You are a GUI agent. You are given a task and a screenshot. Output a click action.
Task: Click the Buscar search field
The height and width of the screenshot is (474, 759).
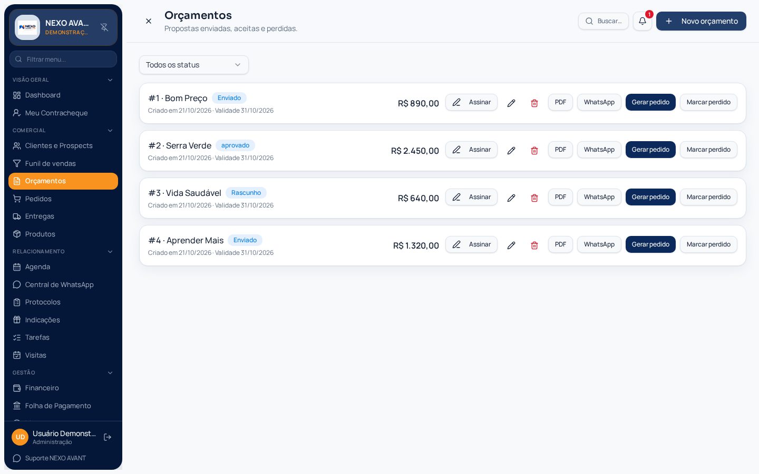click(x=604, y=21)
